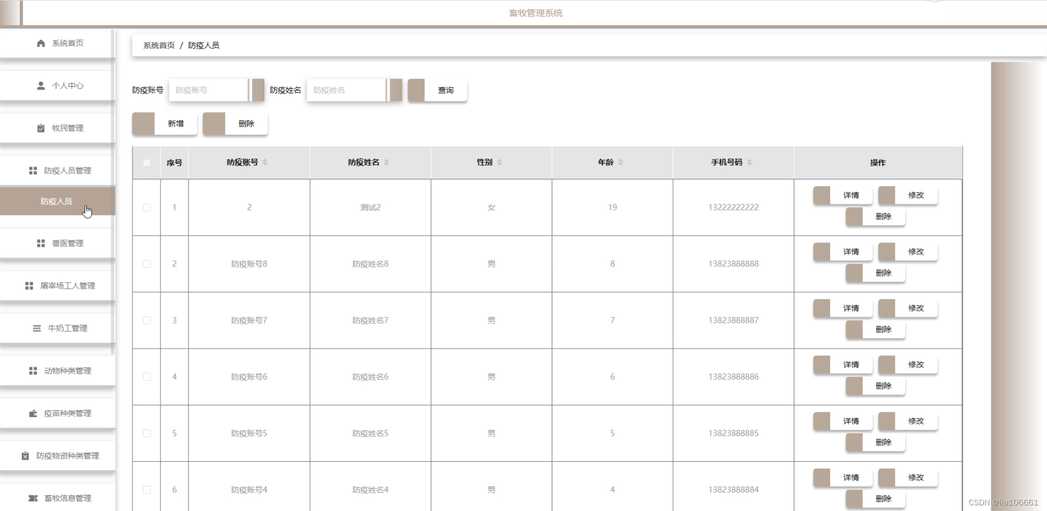Screen dimensions: 1047x511
Task: Go to 系统首页 via breadcrumb
Action: point(159,45)
